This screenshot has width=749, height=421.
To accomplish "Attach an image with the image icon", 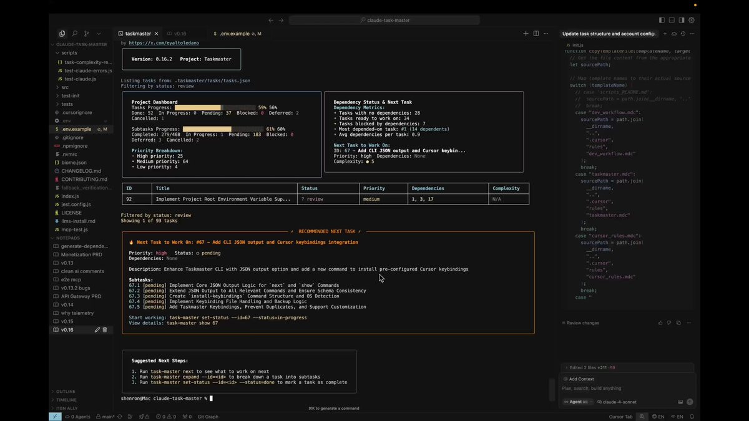I will [x=680, y=402].
